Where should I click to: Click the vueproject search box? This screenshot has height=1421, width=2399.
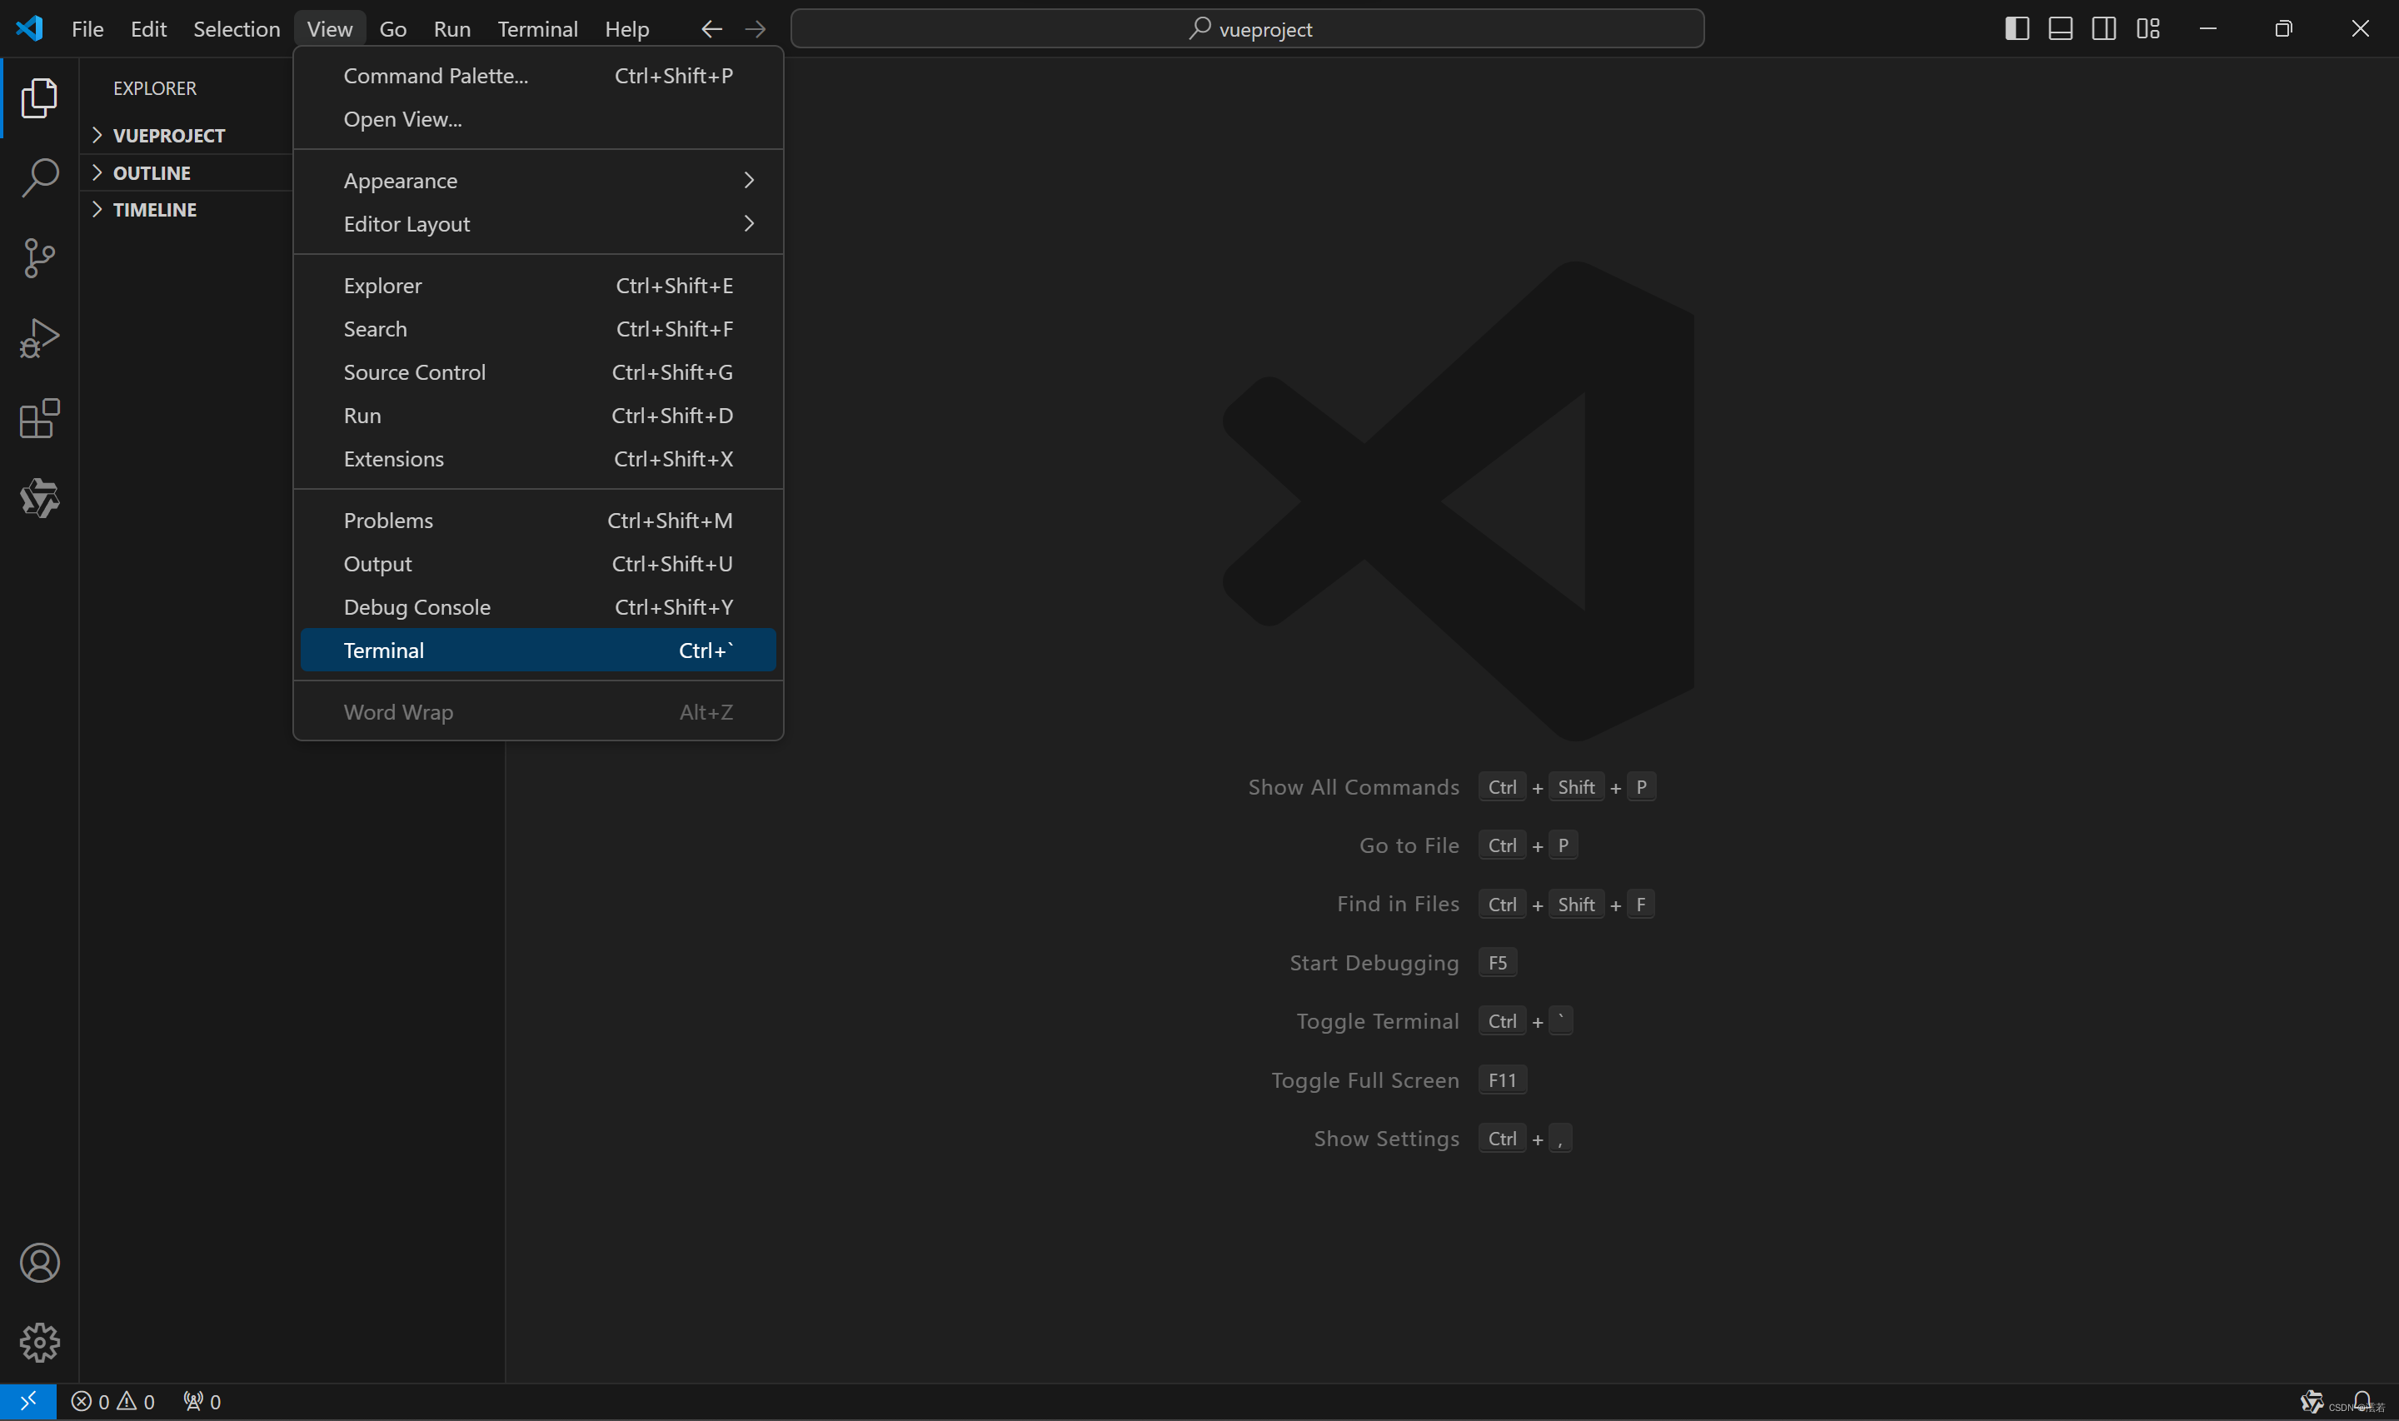point(1246,28)
